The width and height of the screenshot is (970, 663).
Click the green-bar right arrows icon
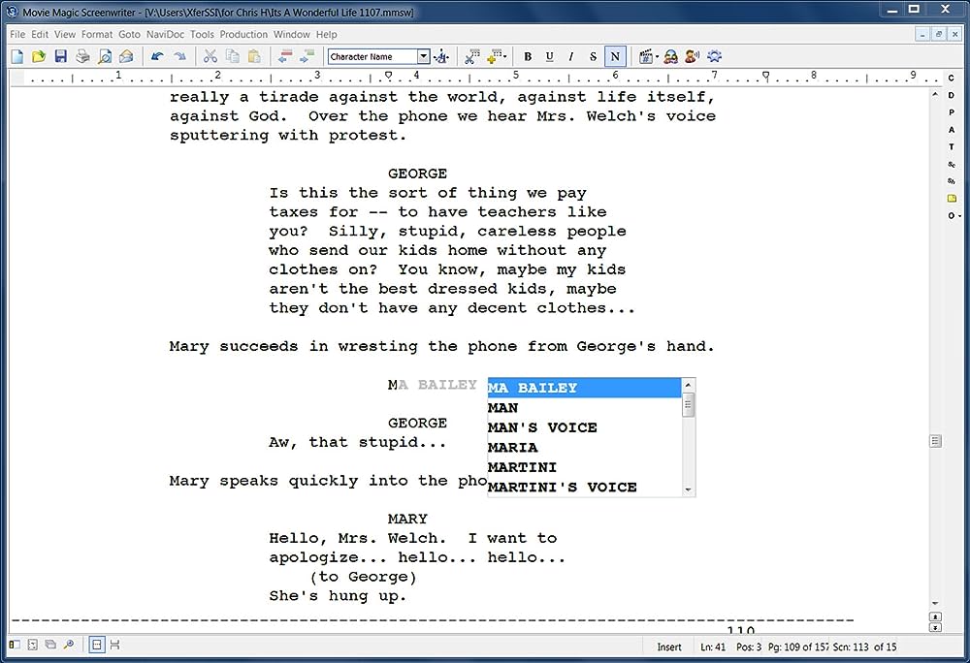click(307, 57)
